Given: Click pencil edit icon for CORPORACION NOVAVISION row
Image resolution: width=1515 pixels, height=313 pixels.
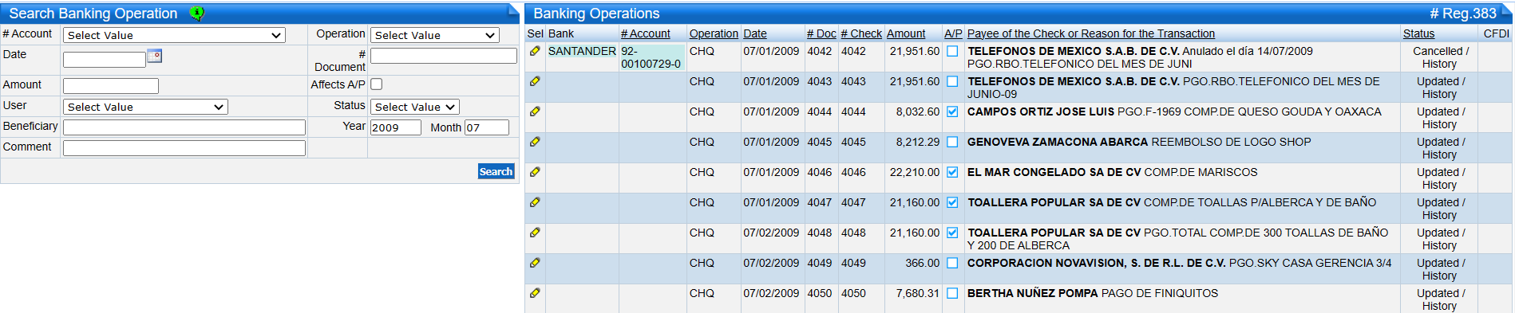Looking at the screenshot, I should (535, 263).
